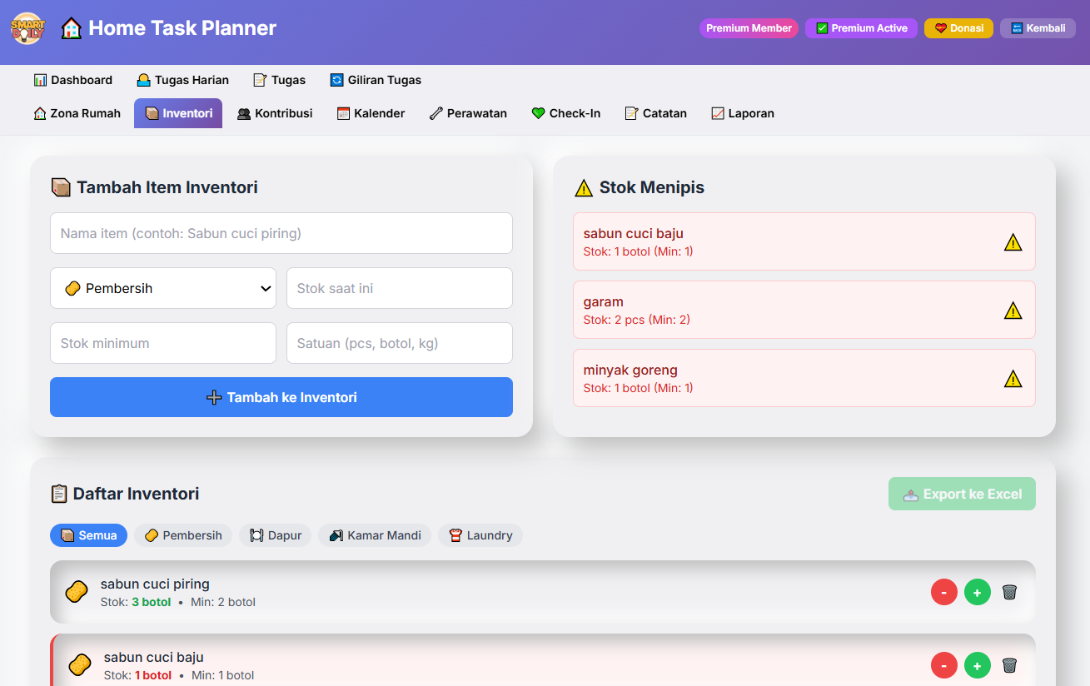Switch to the Kalender tab

371,113
